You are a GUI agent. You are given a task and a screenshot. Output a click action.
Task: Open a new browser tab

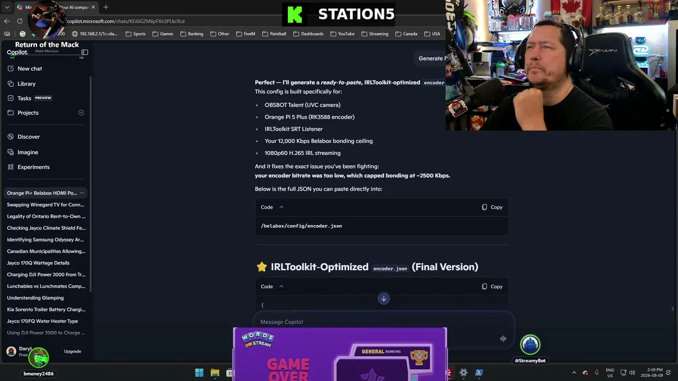(x=106, y=7)
